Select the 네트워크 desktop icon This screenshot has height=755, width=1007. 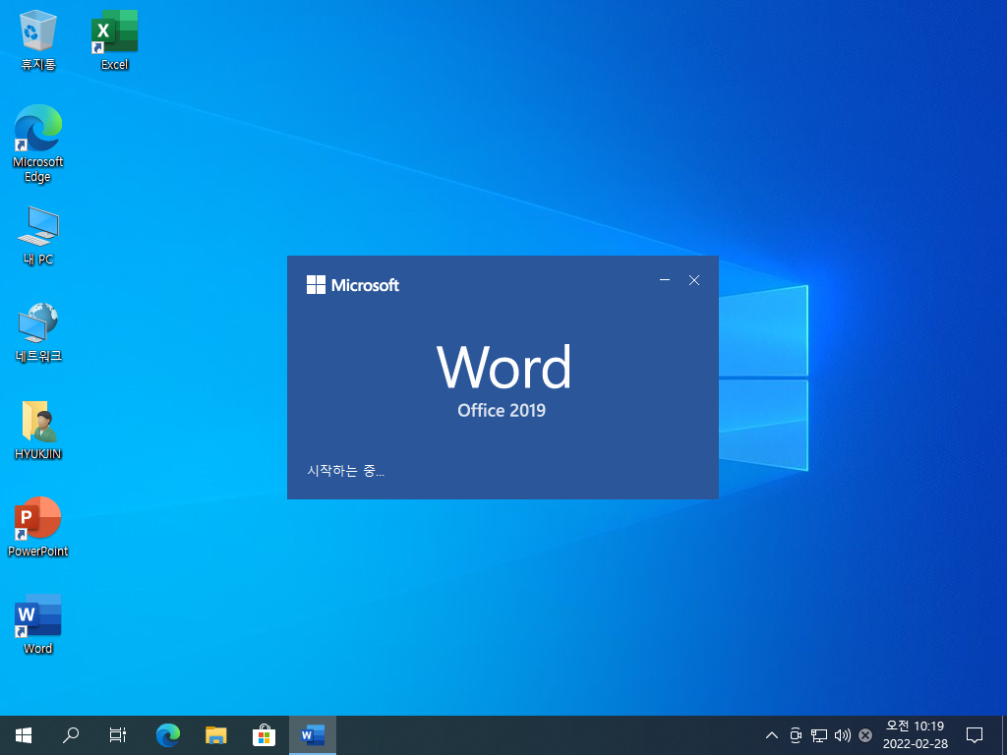coord(38,332)
